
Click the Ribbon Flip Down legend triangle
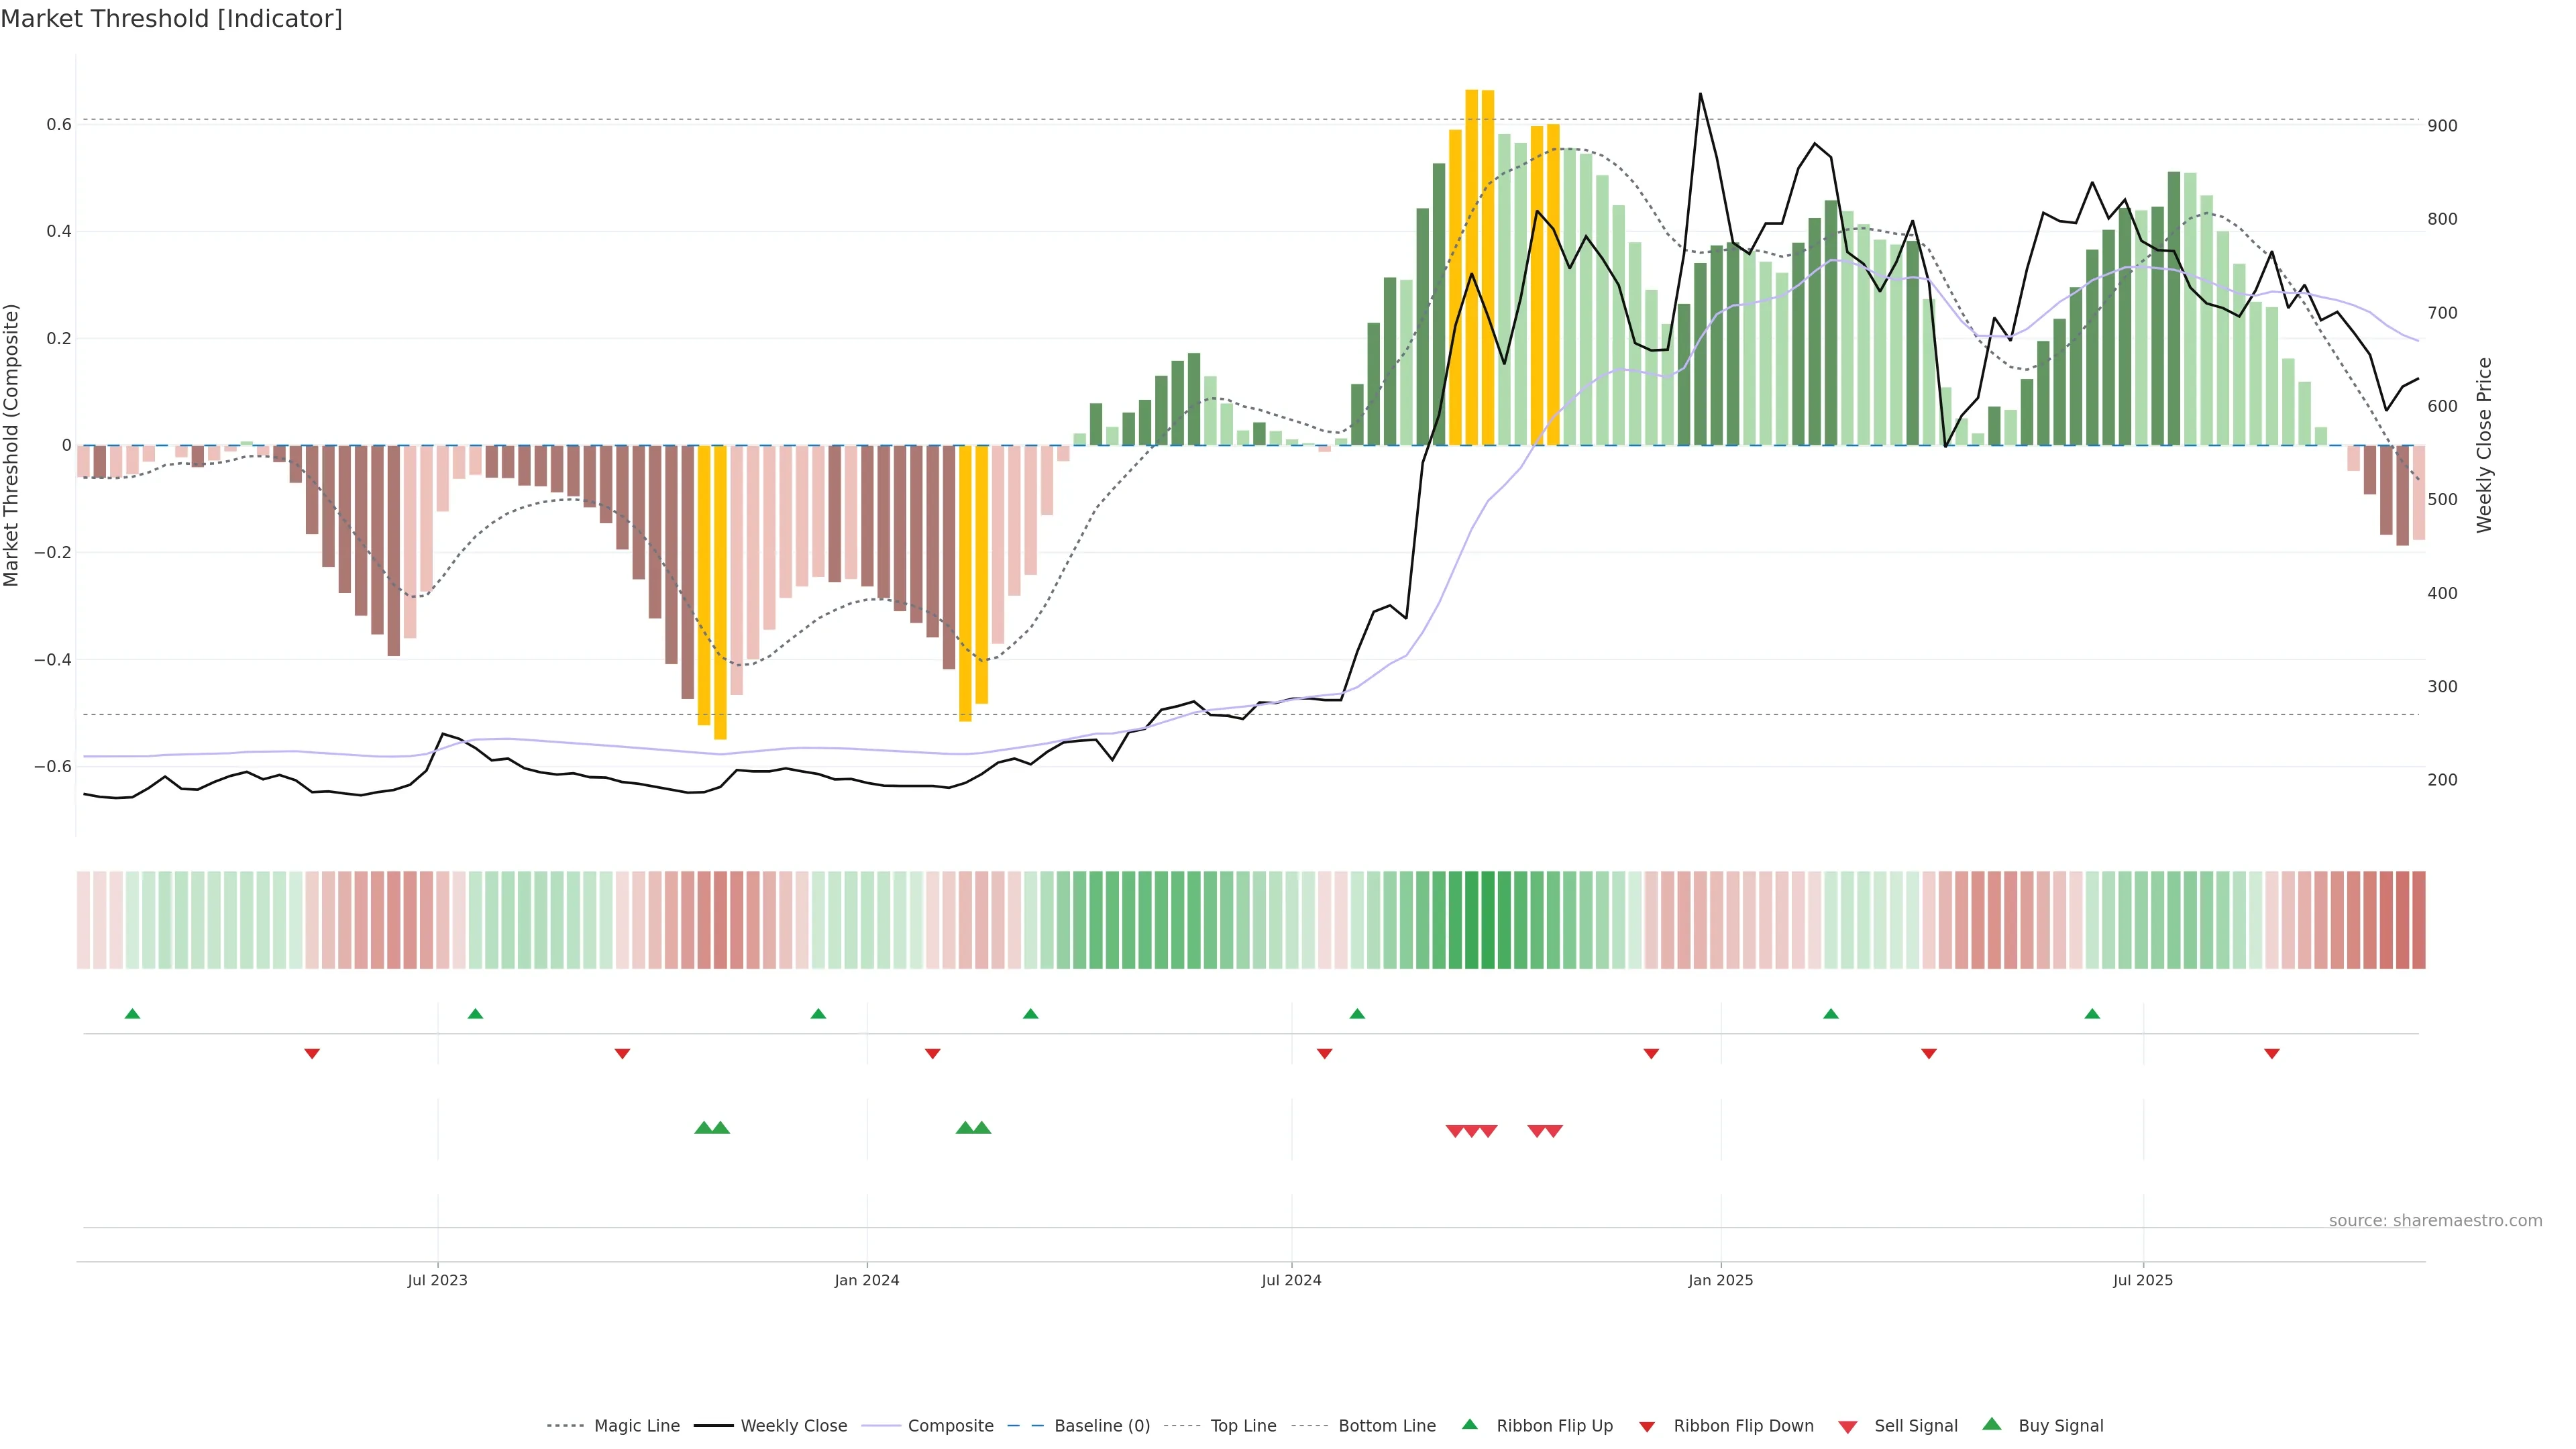coord(1647,1427)
